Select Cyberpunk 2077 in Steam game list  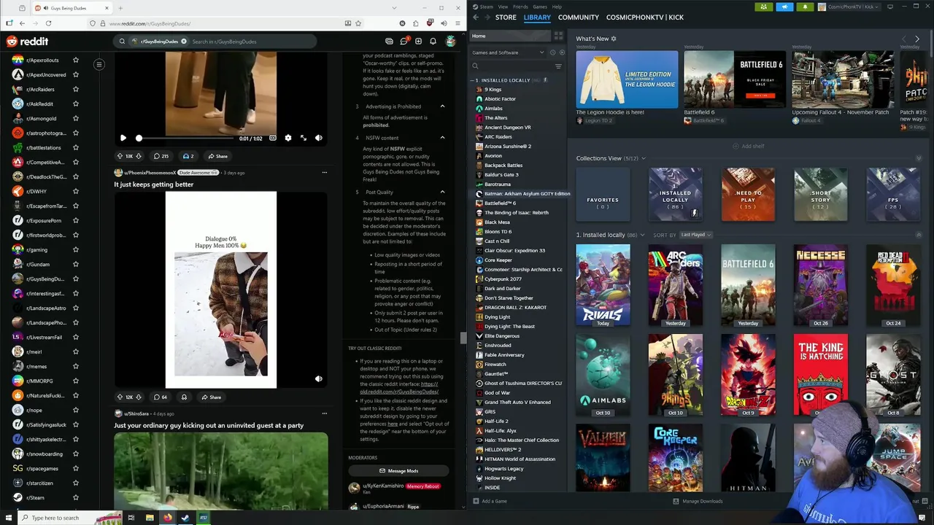tap(503, 279)
